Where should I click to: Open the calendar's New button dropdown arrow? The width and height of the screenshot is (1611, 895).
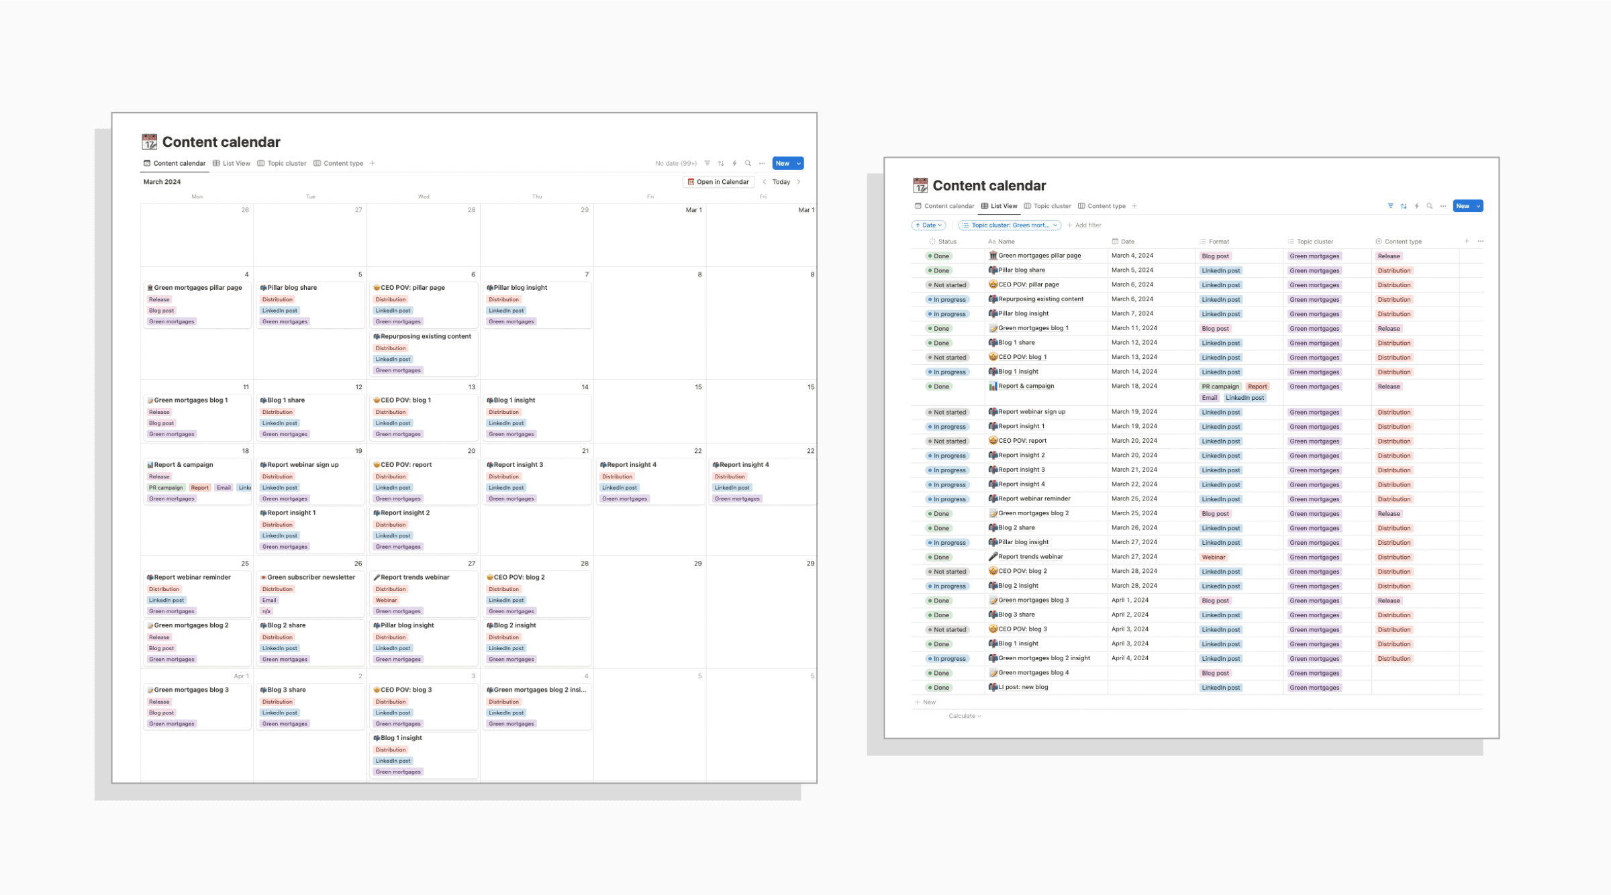coord(799,163)
